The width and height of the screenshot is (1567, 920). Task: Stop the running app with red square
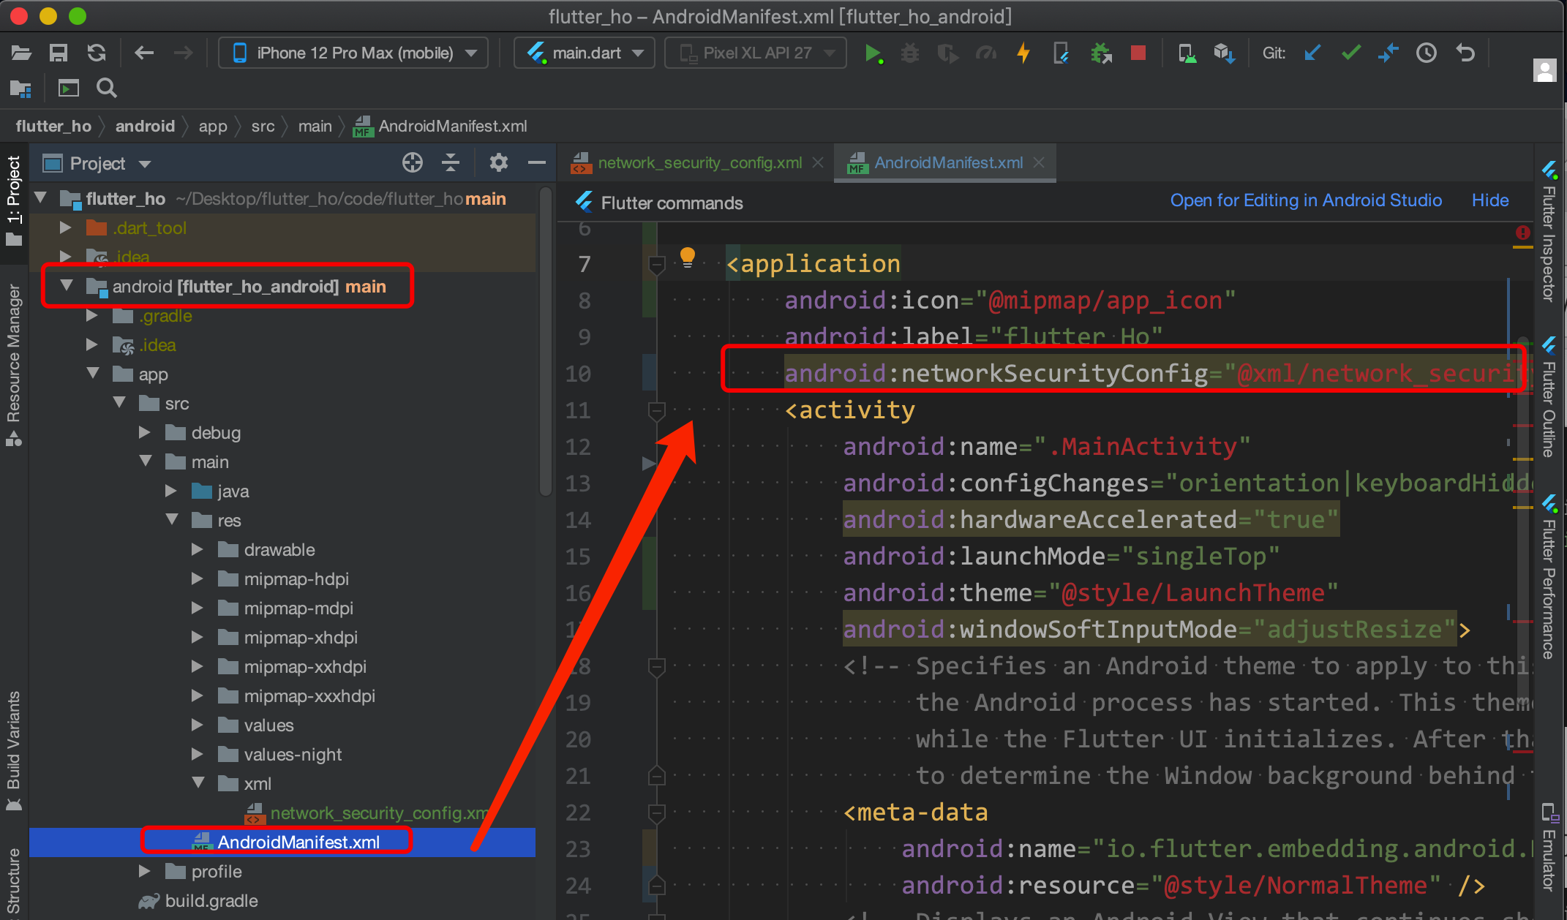(1138, 53)
